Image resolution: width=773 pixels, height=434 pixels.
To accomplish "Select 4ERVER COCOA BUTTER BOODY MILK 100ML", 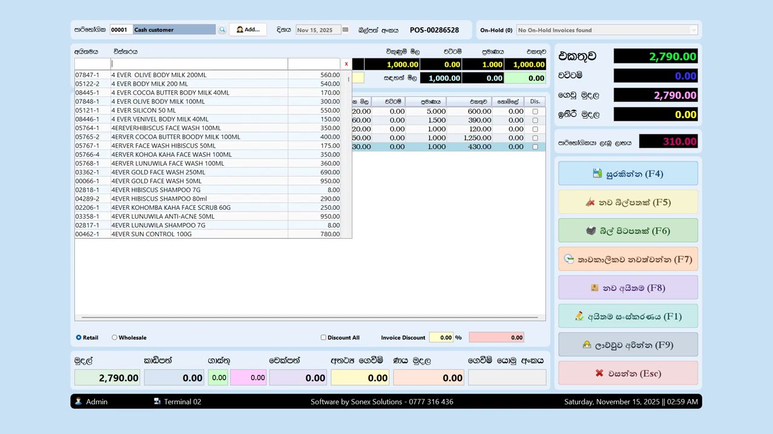I will [x=208, y=137].
